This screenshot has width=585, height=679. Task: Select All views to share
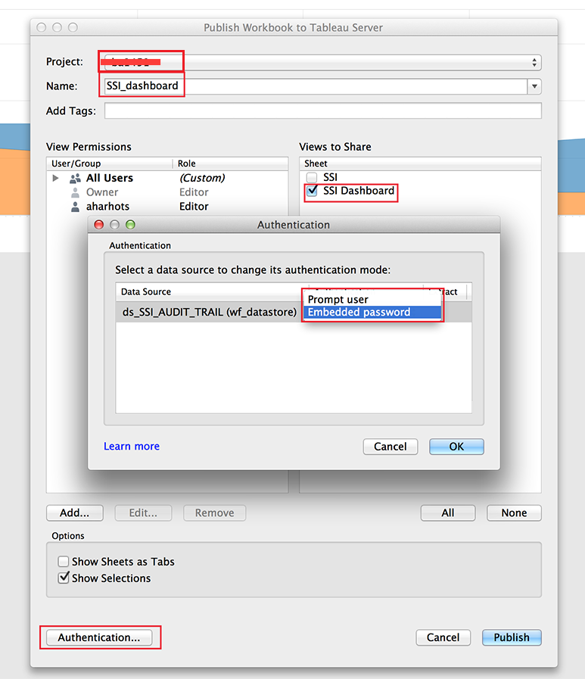[x=448, y=512]
